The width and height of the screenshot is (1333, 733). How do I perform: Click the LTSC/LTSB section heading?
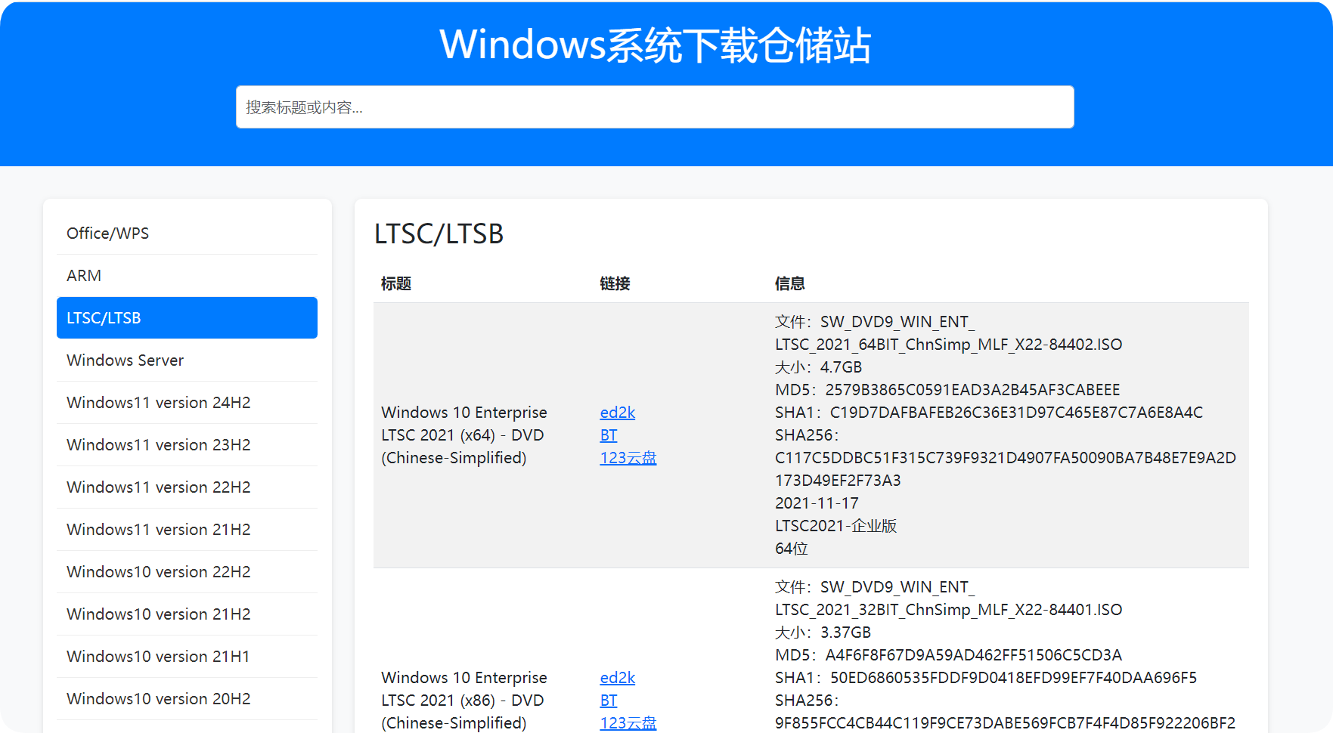coord(439,234)
